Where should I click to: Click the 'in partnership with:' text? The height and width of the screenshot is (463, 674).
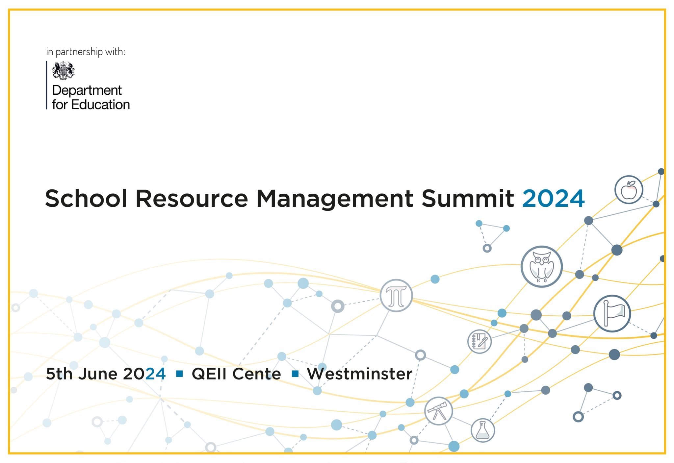(x=86, y=52)
